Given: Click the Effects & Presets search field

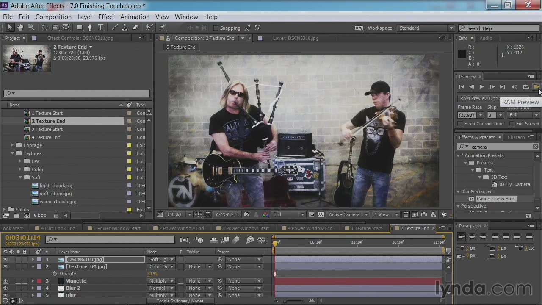Looking at the screenshot, I should pos(499,147).
